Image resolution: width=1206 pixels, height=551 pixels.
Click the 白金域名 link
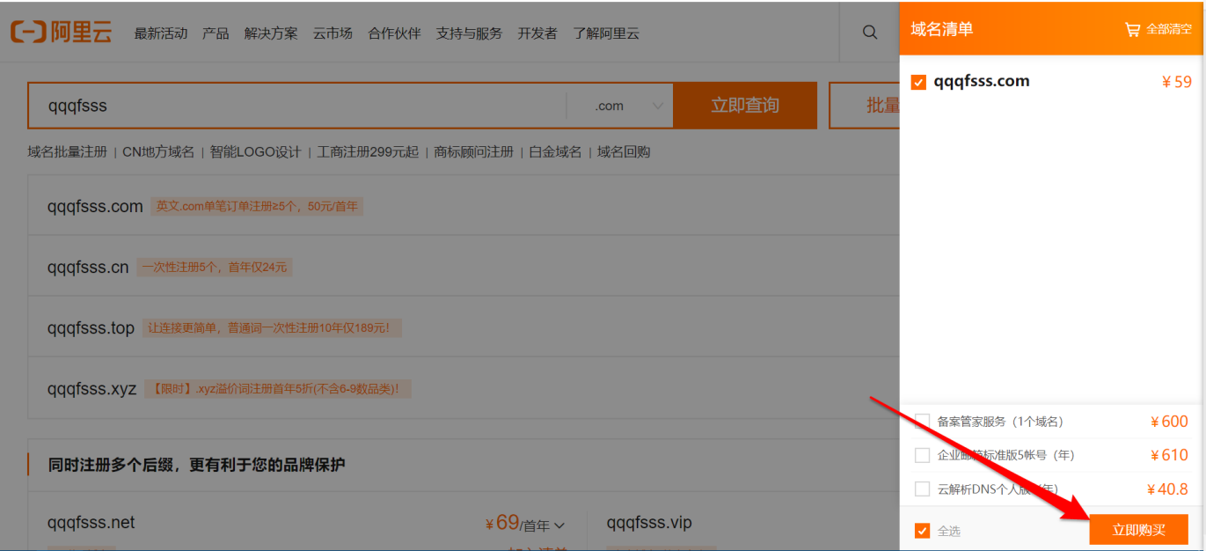(555, 151)
